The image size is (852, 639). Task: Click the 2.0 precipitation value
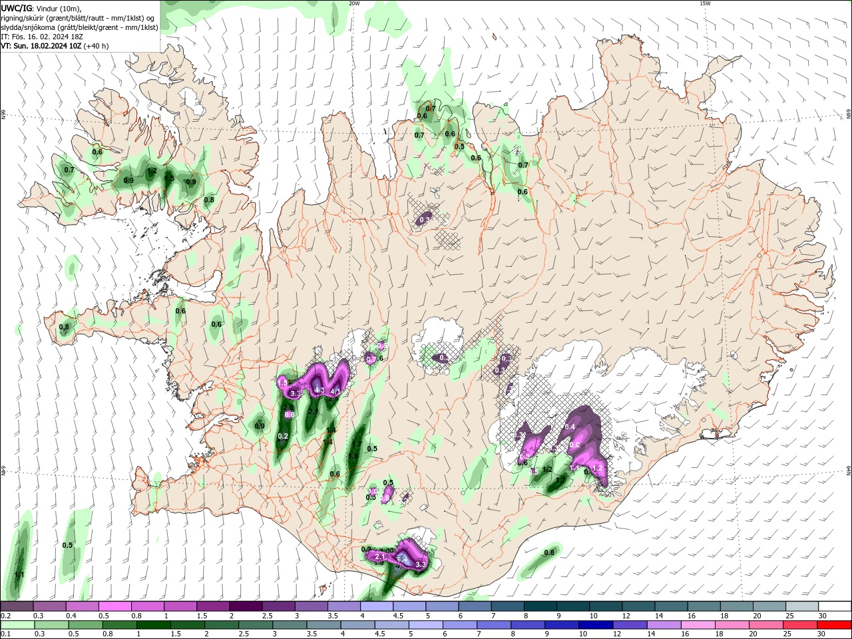click(288, 407)
